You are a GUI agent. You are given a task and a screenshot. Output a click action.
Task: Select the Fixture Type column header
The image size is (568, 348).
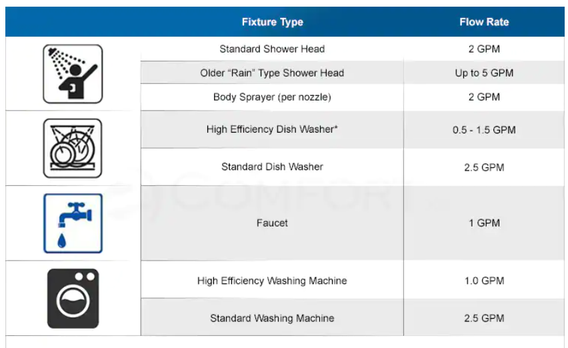pos(273,22)
